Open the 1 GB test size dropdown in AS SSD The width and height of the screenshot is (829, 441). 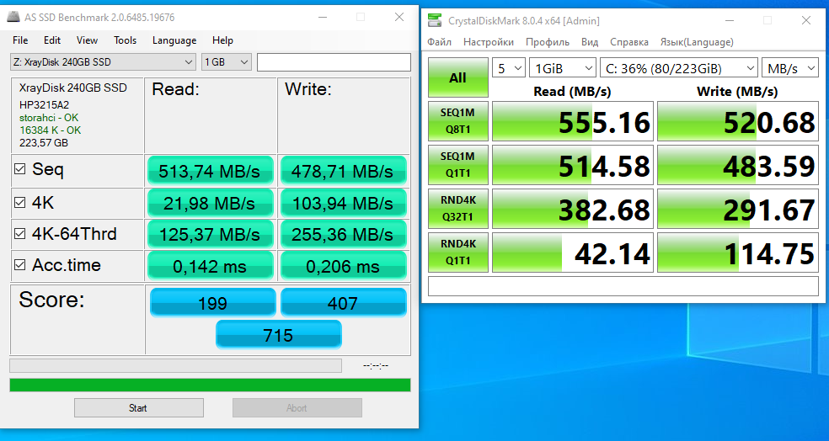(227, 61)
